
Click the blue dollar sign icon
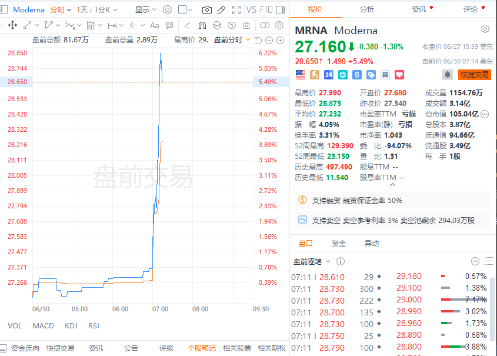[x=357, y=75]
